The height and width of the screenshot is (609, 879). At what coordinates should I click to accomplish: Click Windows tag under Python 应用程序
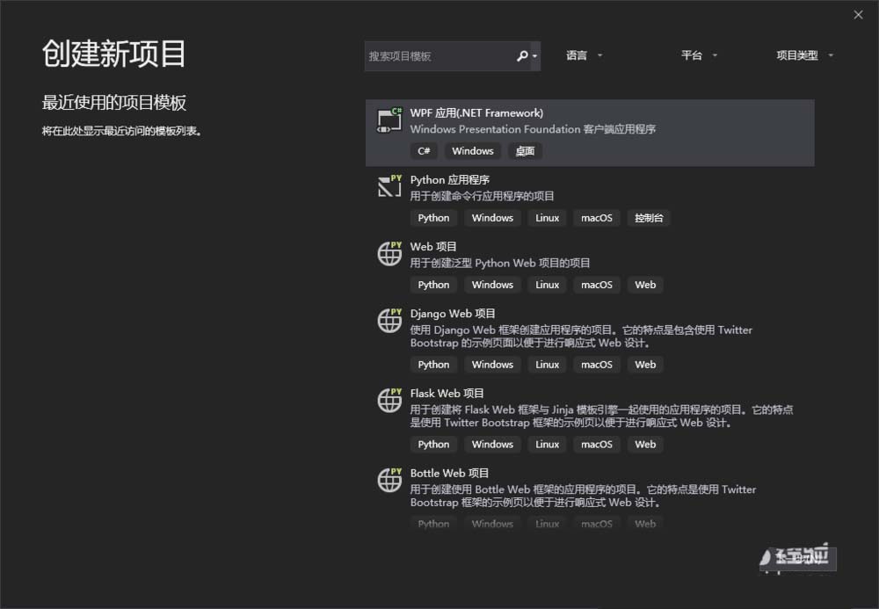(x=492, y=218)
